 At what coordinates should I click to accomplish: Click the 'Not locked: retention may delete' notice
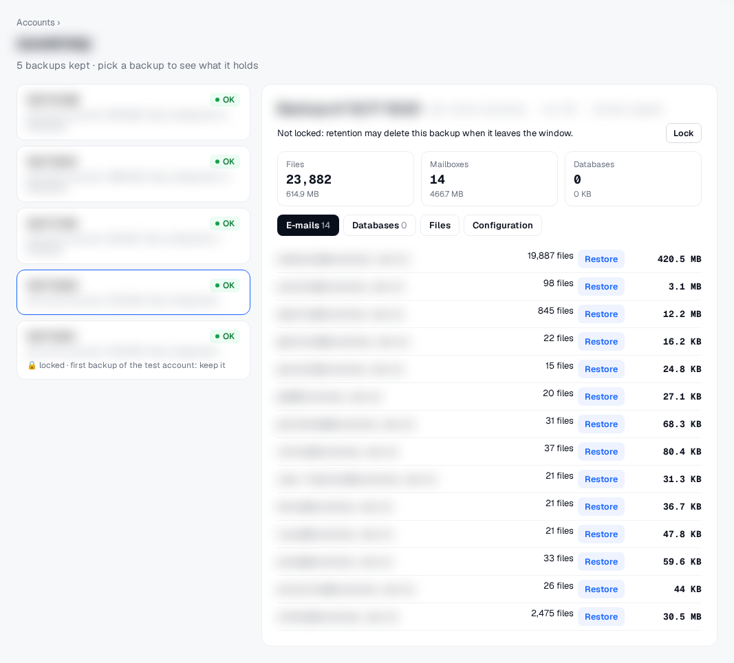tap(425, 133)
